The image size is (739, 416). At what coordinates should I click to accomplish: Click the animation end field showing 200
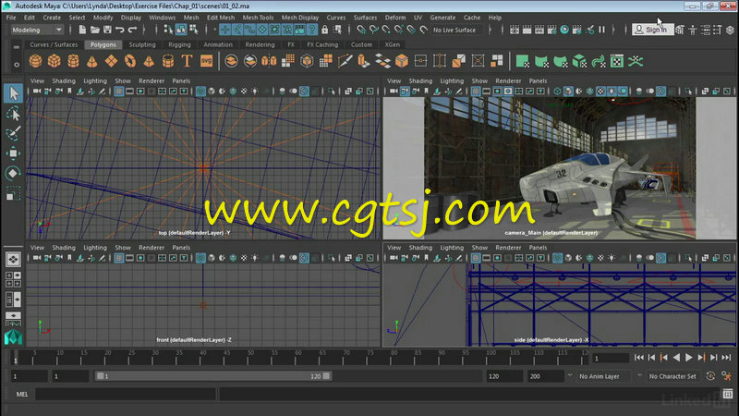pyautogui.click(x=546, y=376)
